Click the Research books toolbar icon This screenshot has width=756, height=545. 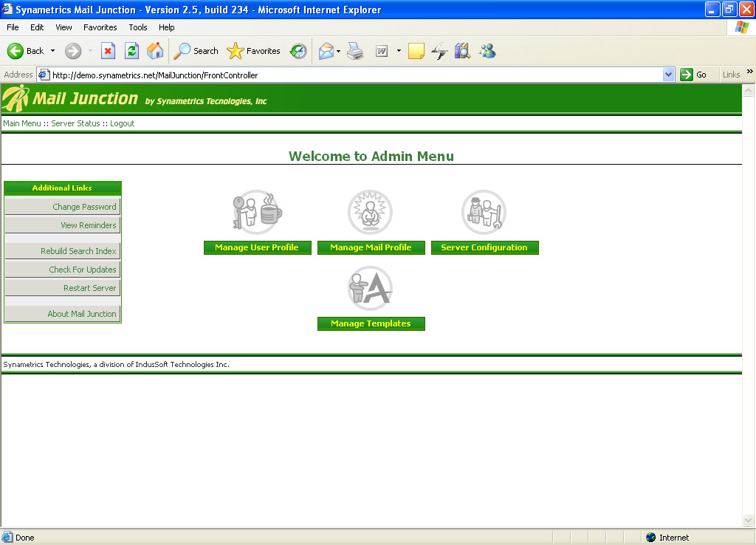coord(462,51)
